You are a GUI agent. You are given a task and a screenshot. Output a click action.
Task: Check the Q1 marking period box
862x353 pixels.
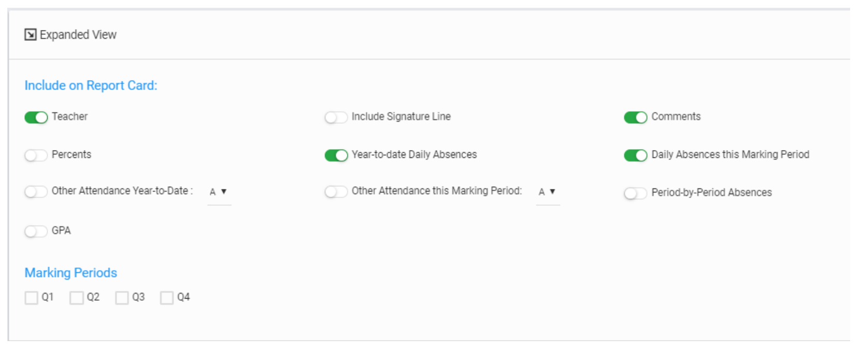click(32, 298)
